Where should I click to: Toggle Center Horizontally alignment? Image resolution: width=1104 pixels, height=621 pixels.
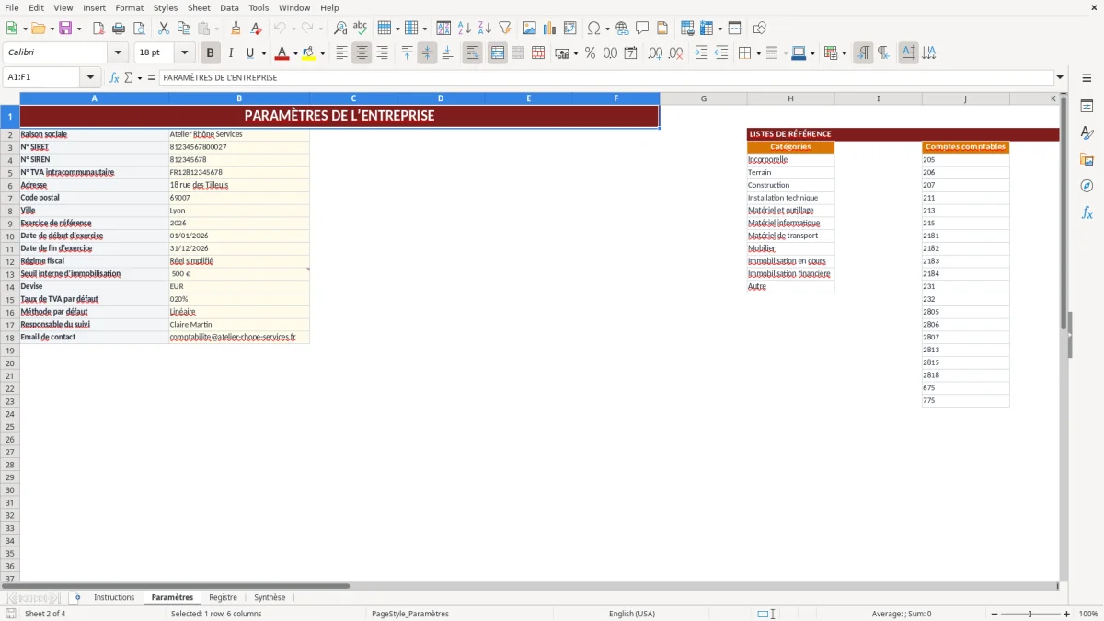(362, 53)
